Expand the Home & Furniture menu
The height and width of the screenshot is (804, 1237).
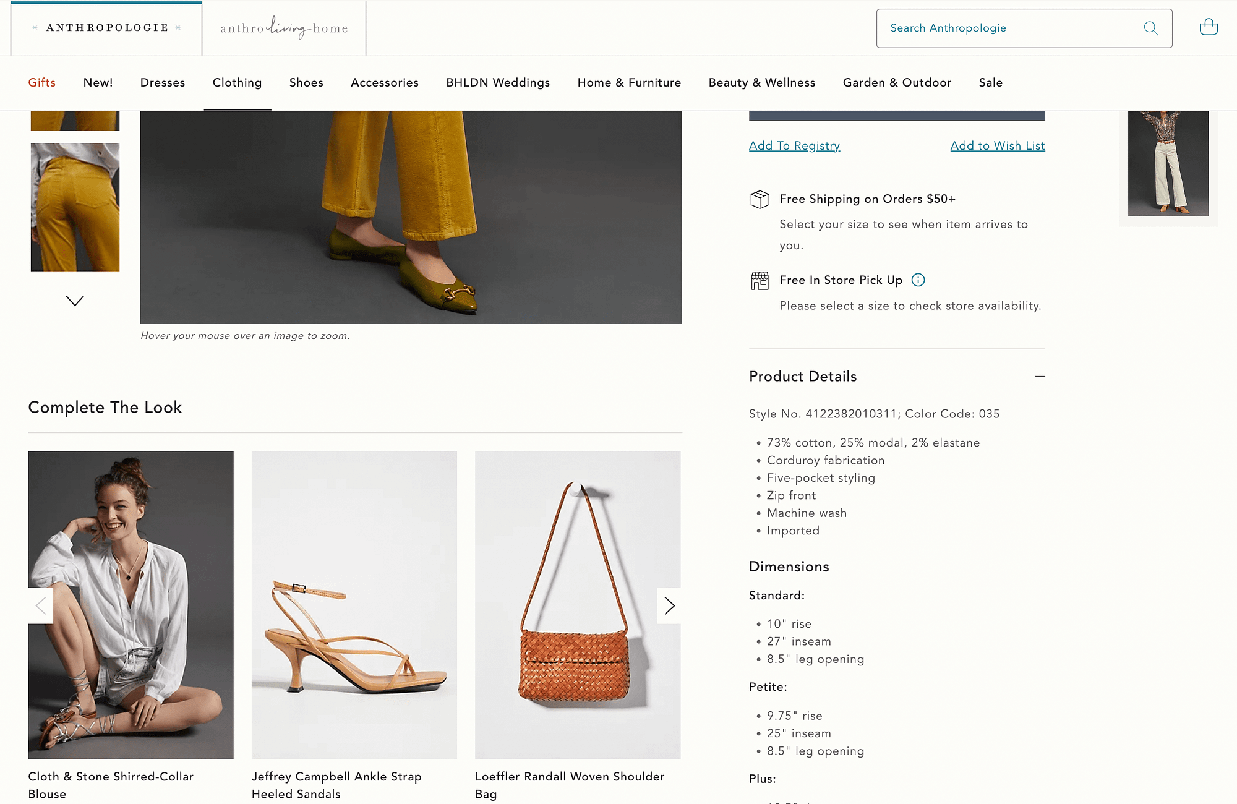(x=628, y=83)
